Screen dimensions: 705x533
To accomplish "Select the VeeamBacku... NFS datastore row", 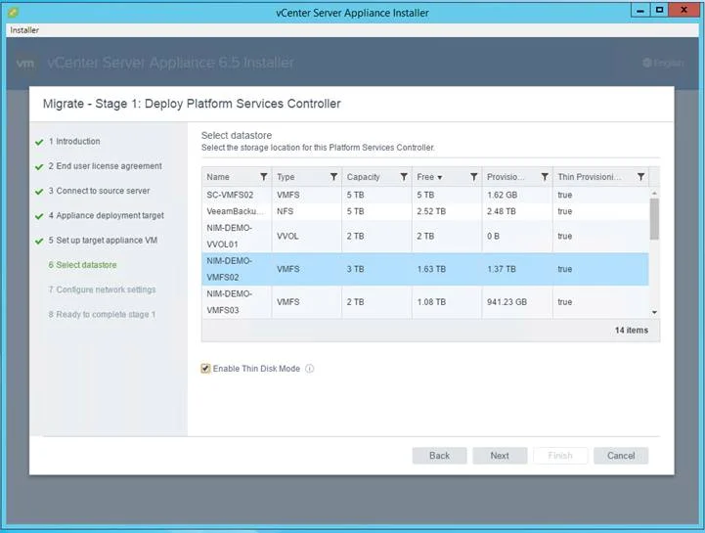I will [425, 211].
